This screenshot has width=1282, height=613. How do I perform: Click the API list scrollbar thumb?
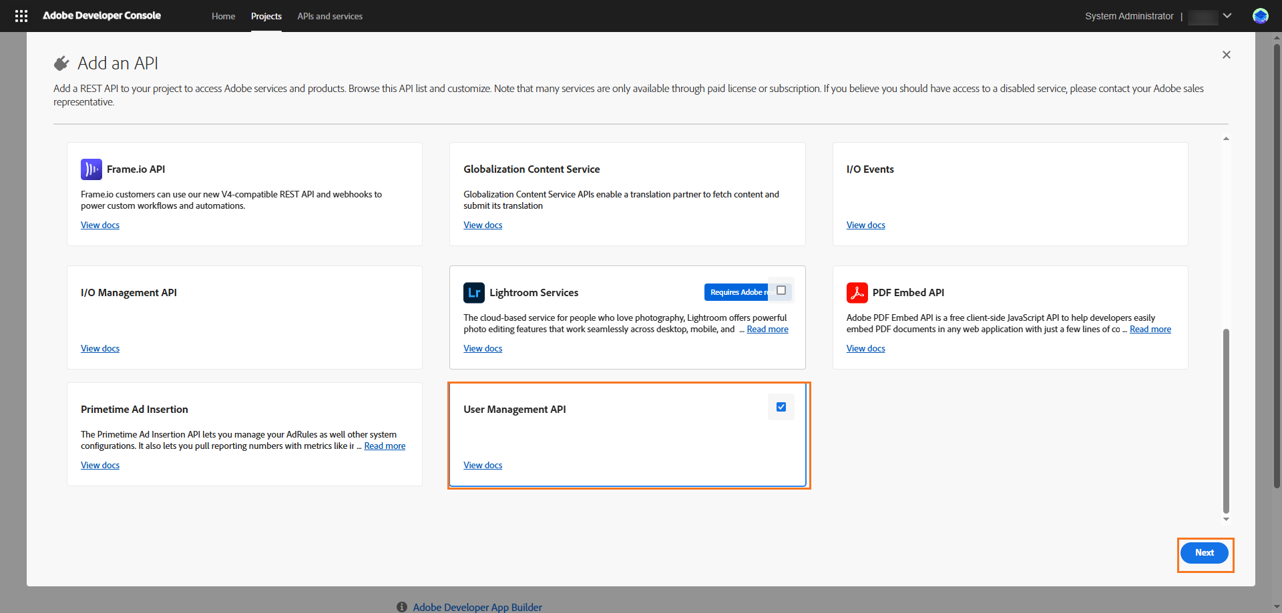(1226, 420)
